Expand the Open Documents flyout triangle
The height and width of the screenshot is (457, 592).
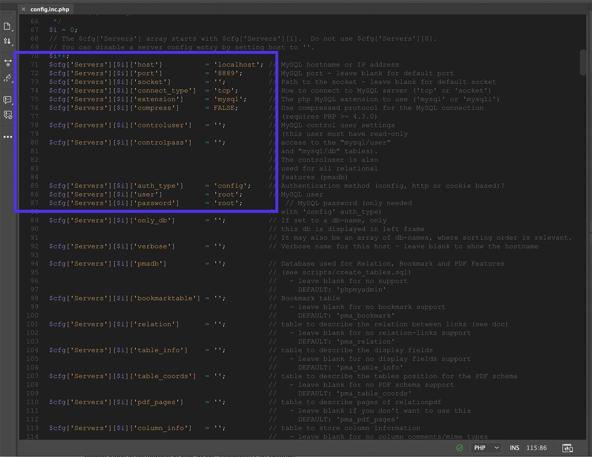click(12, 31)
